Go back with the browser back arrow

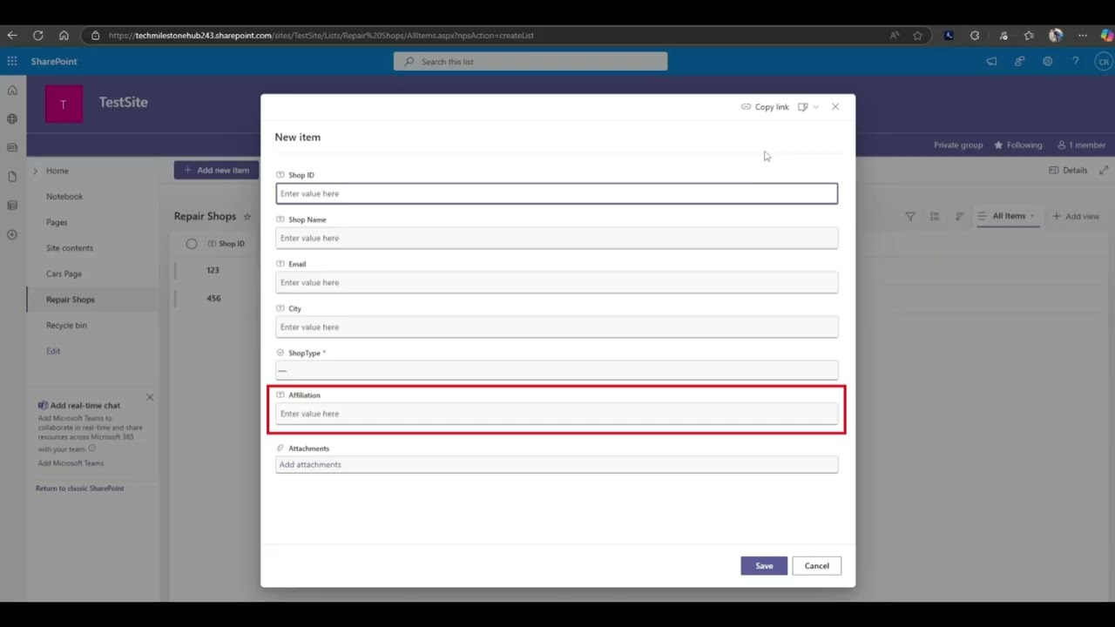pyautogui.click(x=12, y=36)
